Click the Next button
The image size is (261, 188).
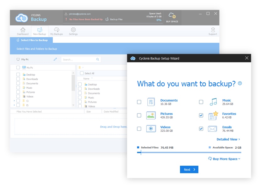click(x=189, y=169)
